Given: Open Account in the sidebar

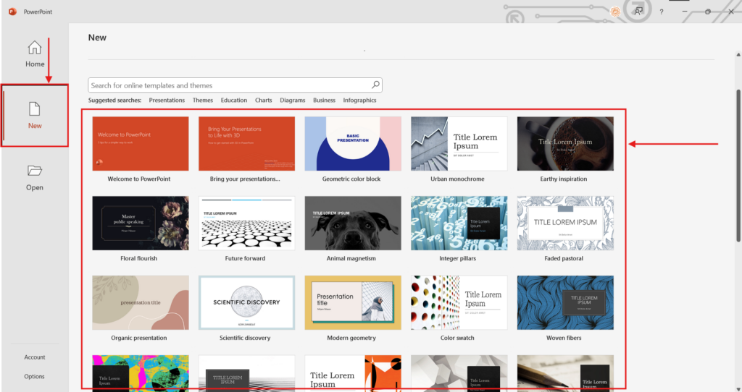Looking at the screenshot, I should pos(35,357).
